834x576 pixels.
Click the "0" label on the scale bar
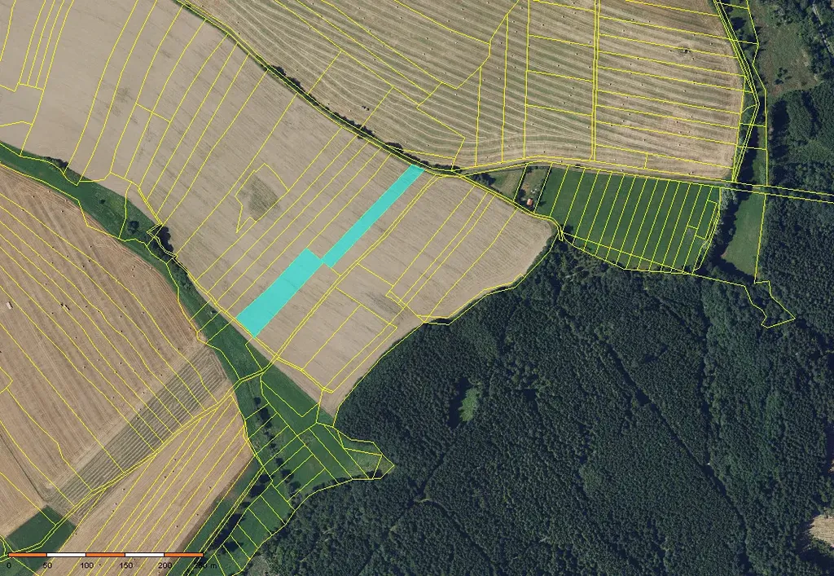(9, 565)
